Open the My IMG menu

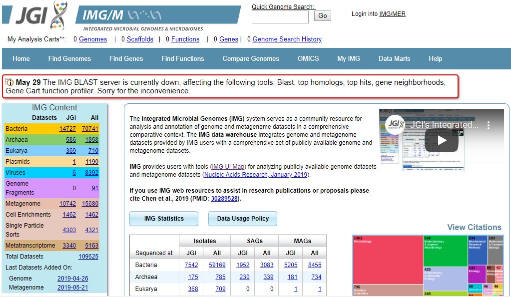(x=349, y=58)
